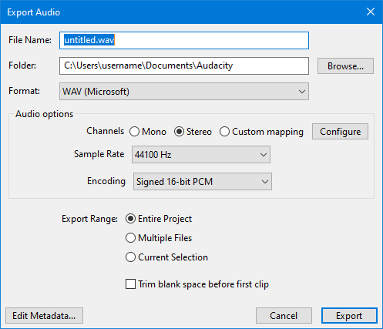
Task: Select the Mono channel option
Action: tap(148, 132)
